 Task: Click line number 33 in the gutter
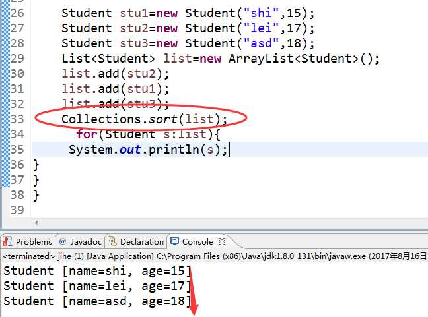tap(17, 119)
